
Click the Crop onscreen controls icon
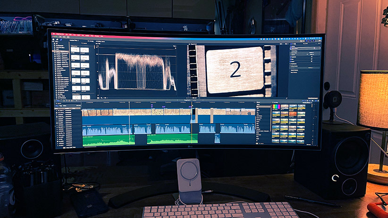(312, 59)
